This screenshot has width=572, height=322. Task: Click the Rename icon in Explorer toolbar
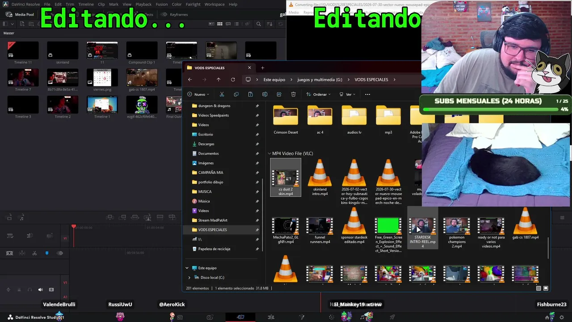tap(265, 94)
